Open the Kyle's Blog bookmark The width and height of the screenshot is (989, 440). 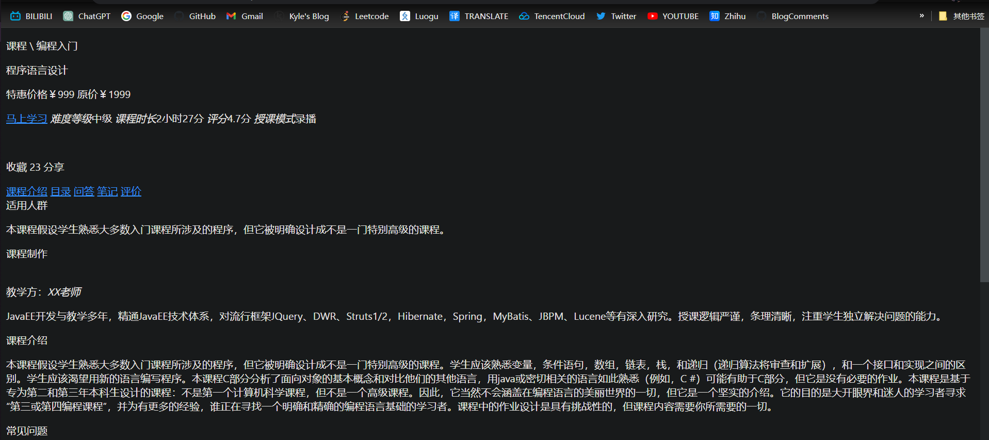pos(302,16)
